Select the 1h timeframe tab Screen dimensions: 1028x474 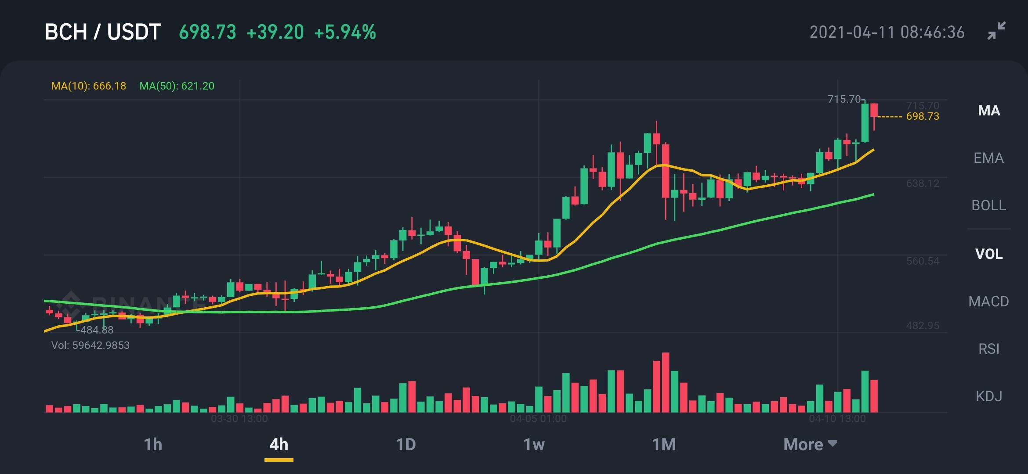153,445
